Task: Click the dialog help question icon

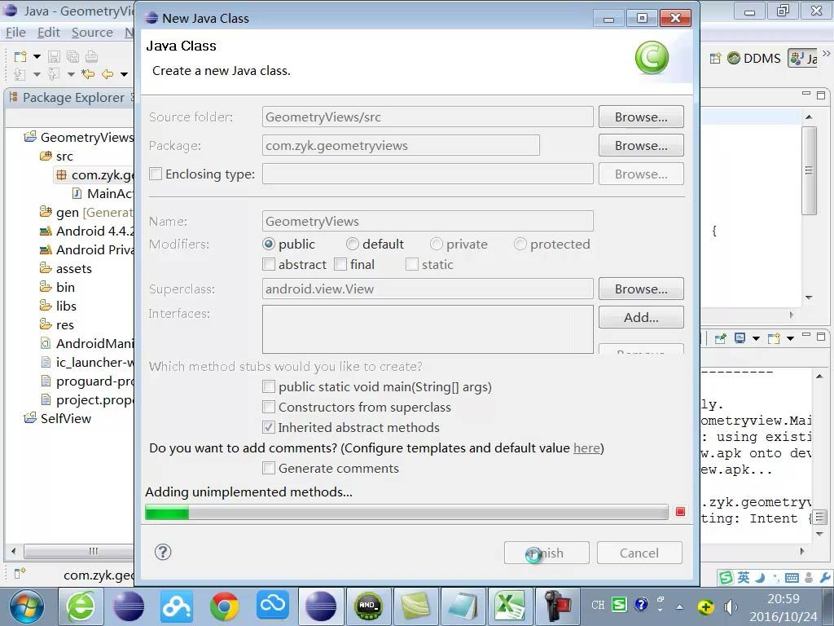Action: coord(163,552)
